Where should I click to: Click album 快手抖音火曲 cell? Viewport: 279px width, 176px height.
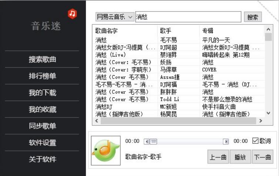point(219,107)
